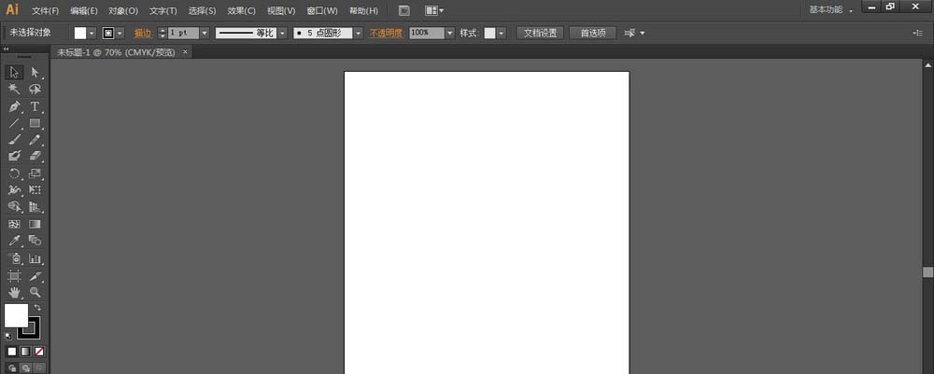This screenshot has height=374, width=934.
Task: Click the control bar fill swatch
Action: tap(80, 34)
